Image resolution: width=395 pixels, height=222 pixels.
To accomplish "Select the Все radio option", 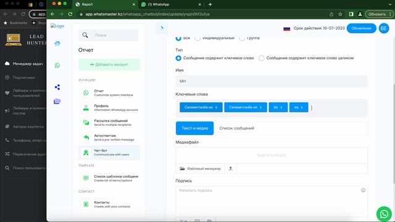I will [x=178, y=38].
